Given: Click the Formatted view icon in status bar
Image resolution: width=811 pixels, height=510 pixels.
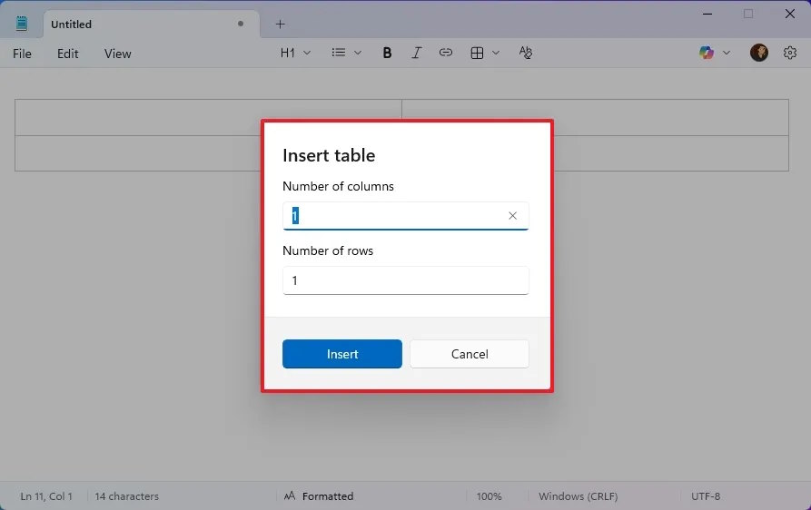Looking at the screenshot, I should pyautogui.click(x=290, y=496).
